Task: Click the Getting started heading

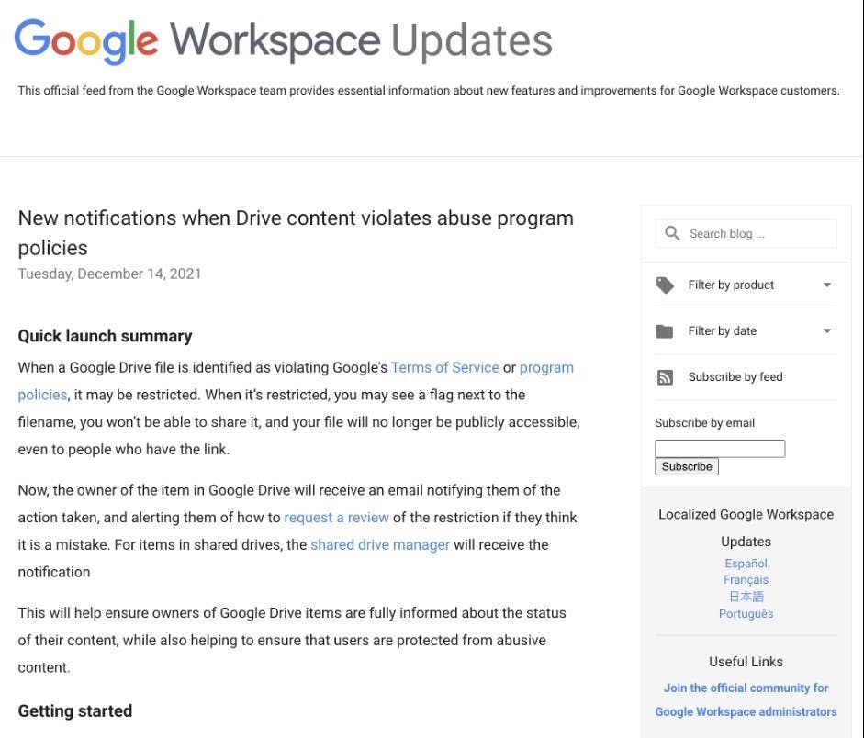Action: point(75,711)
